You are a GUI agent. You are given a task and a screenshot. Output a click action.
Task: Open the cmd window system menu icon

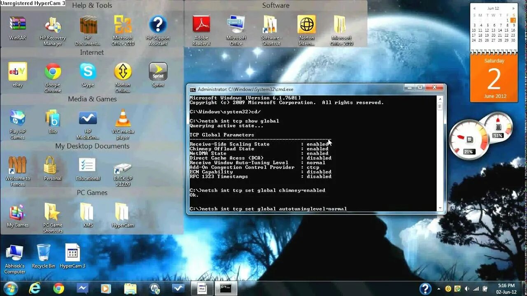(x=192, y=89)
